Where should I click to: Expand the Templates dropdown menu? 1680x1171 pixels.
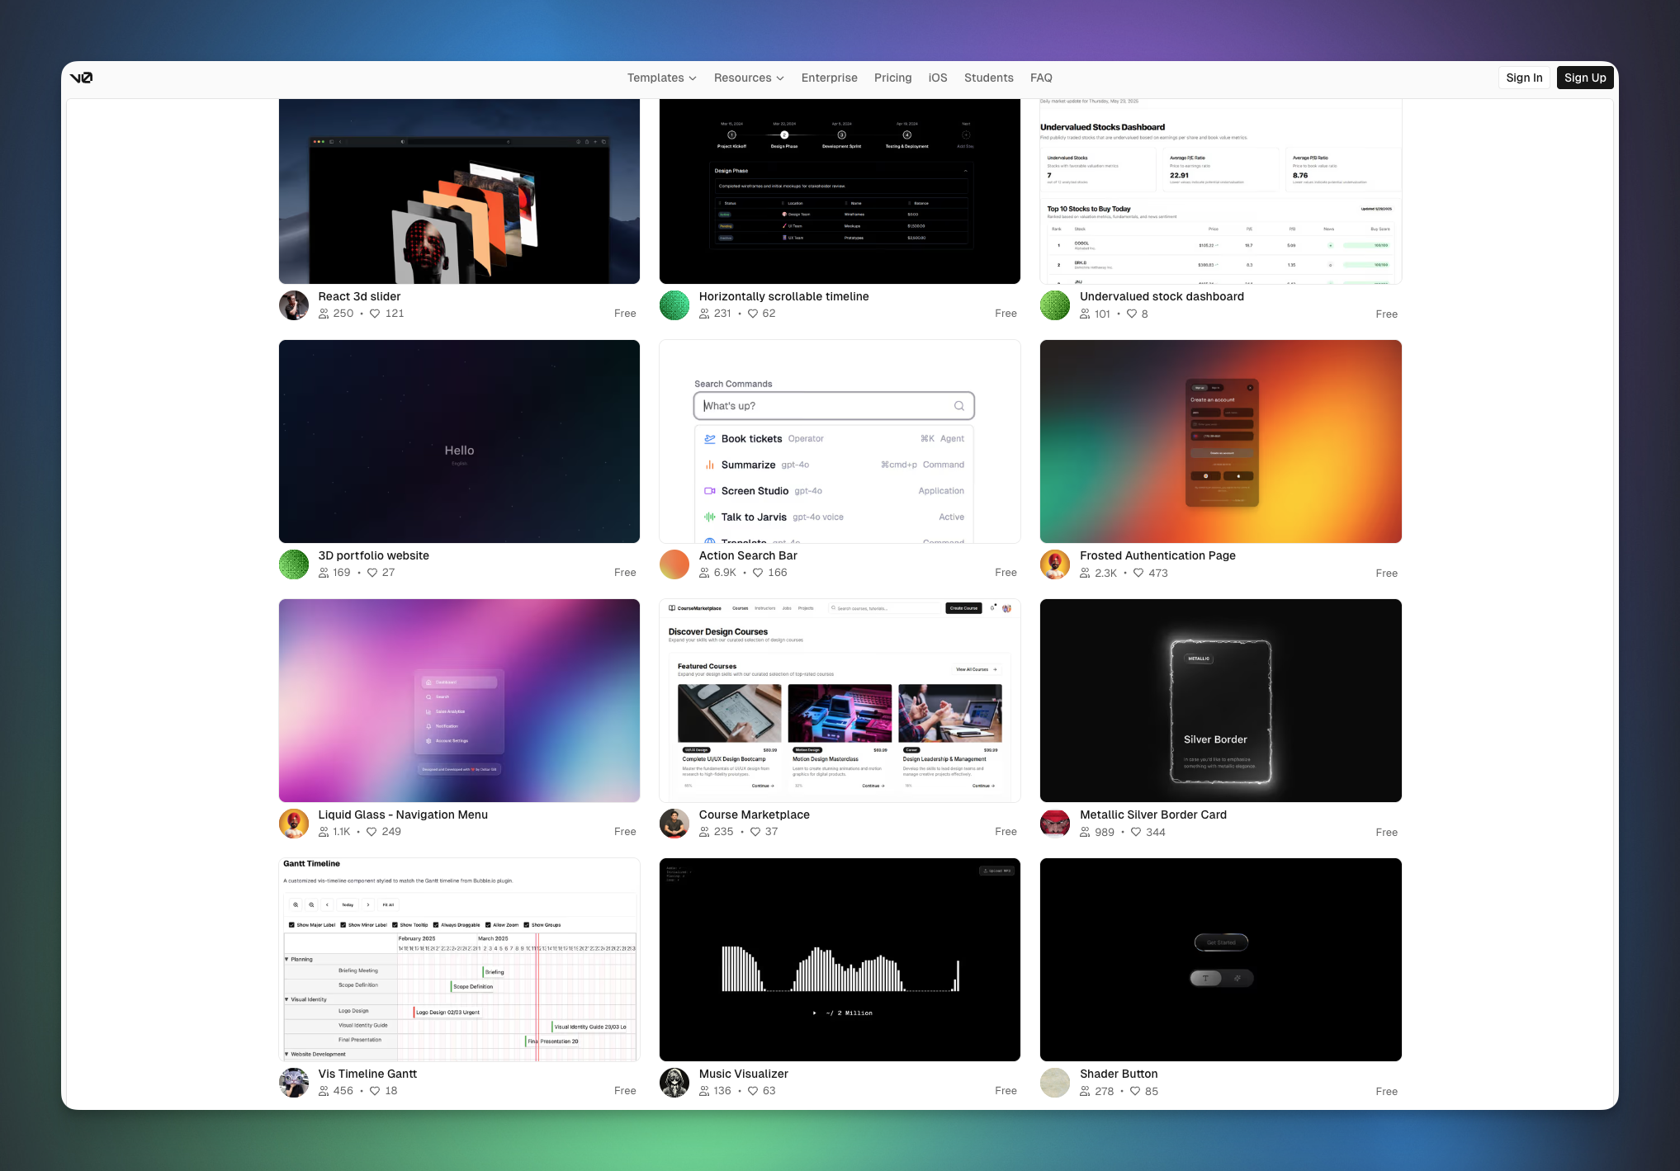662,78
